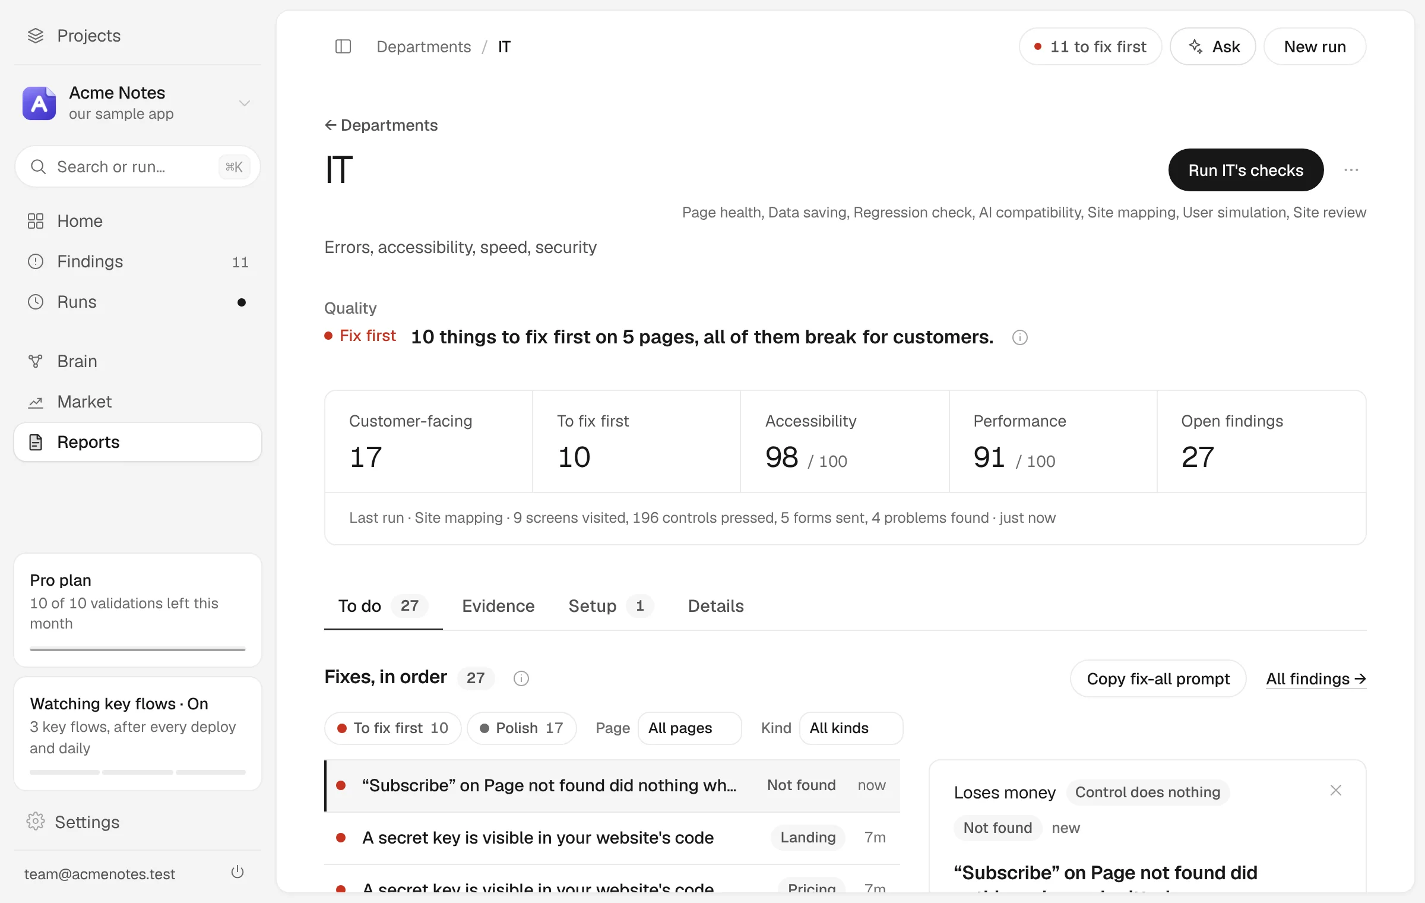Click the 11 to fix first pill
This screenshot has height=903, width=1425.
pos(1090,46)
